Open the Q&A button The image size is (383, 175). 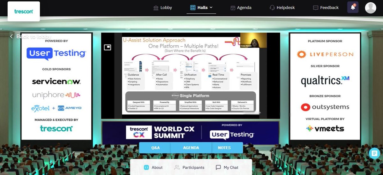click(155, 148)
